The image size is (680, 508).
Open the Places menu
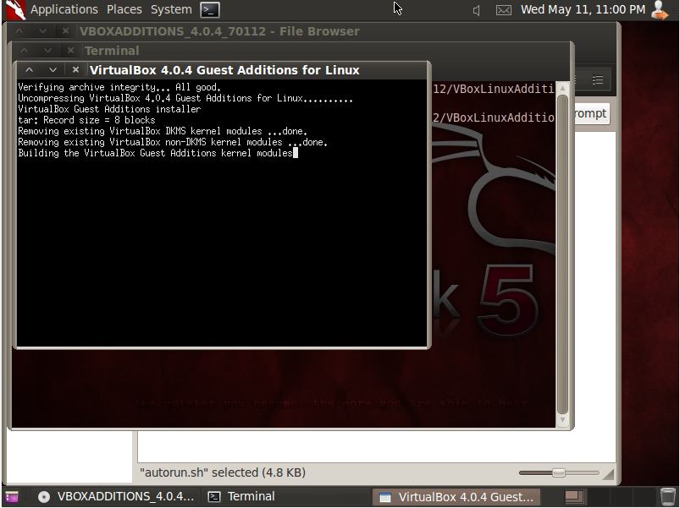click(124, 9)
